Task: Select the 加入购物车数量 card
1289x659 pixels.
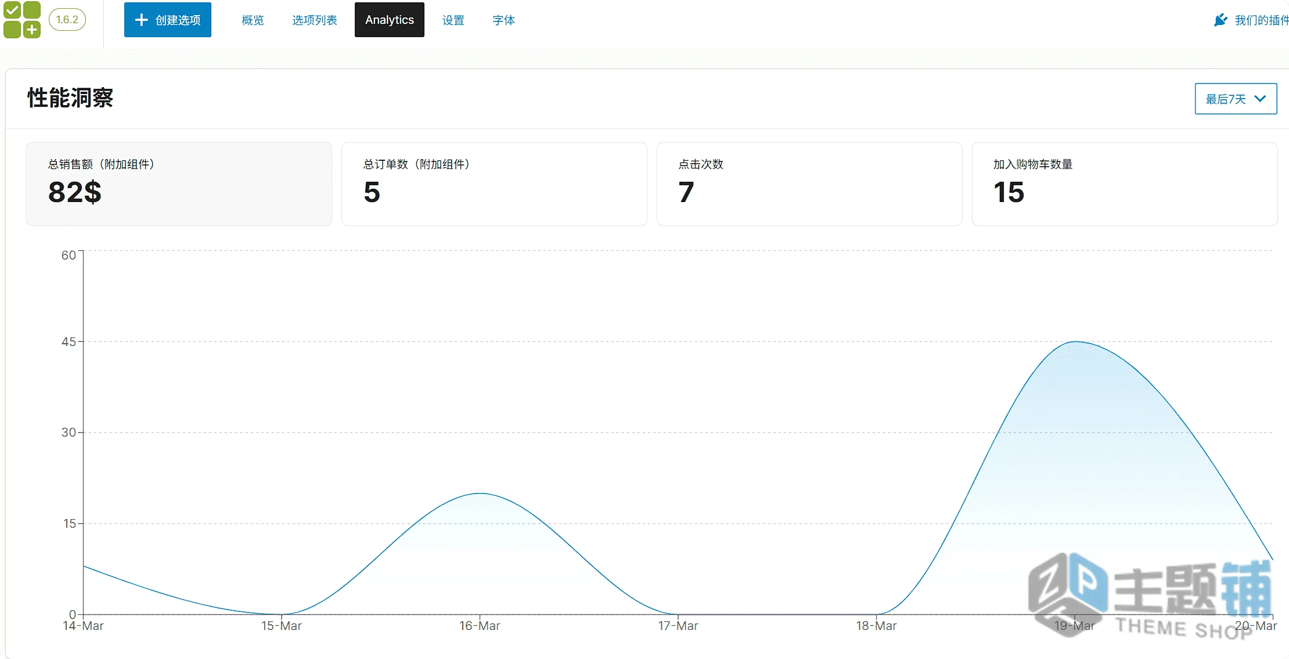Action: point(1125,184)
